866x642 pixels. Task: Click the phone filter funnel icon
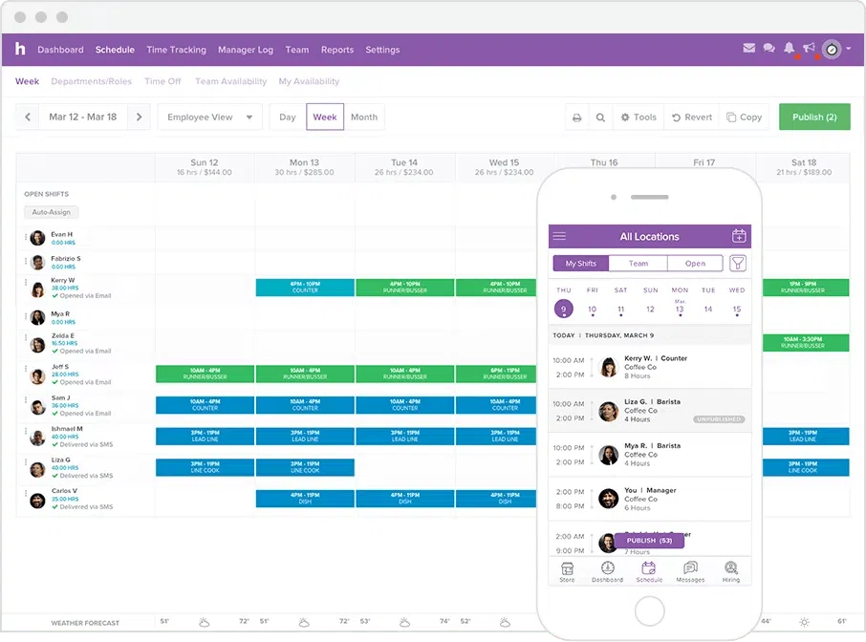pyautogui.click(x=738, y=264)
